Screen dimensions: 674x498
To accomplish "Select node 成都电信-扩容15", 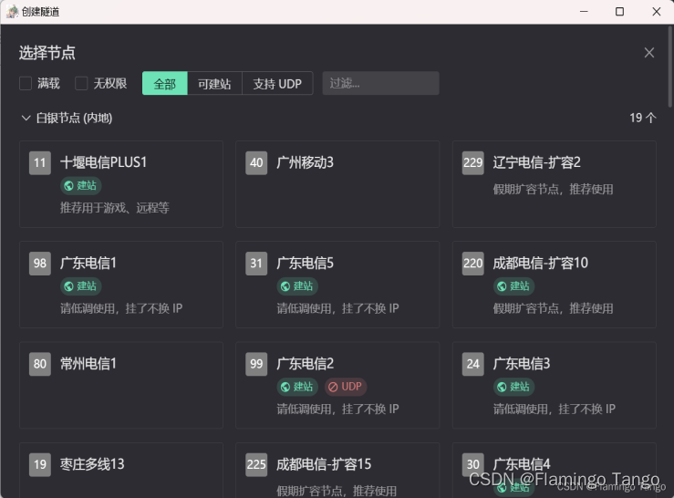I will [337, 470].
